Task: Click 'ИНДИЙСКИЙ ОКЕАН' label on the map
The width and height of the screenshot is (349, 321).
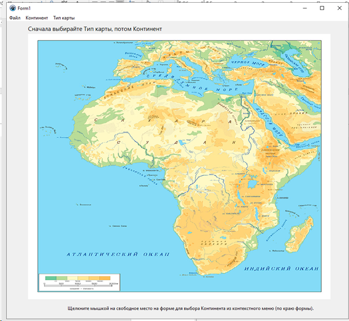Action: coord(281,268)
